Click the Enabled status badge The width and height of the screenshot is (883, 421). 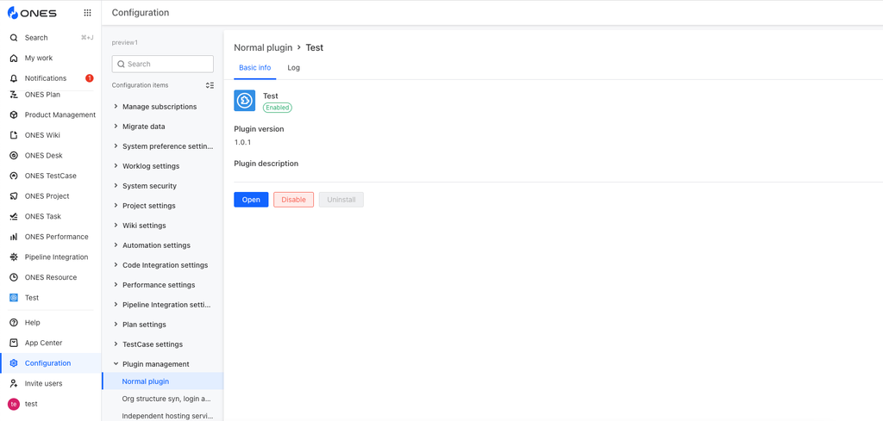(277, 108)
